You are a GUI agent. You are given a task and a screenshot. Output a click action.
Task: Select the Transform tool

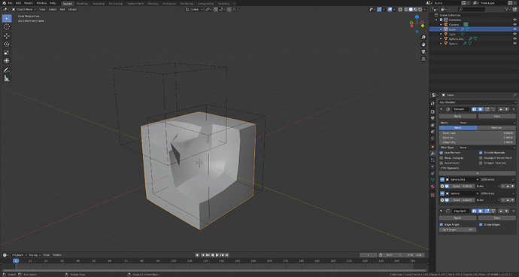coord(6,61)
